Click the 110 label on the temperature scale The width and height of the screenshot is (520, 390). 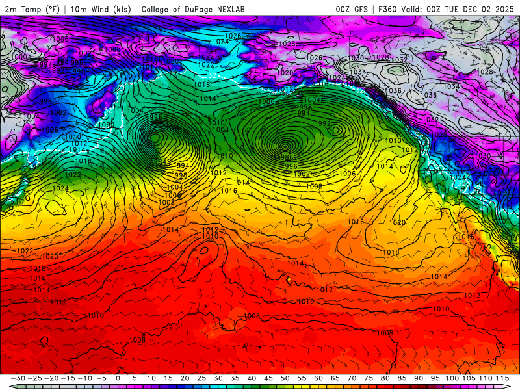click(486, 378)
